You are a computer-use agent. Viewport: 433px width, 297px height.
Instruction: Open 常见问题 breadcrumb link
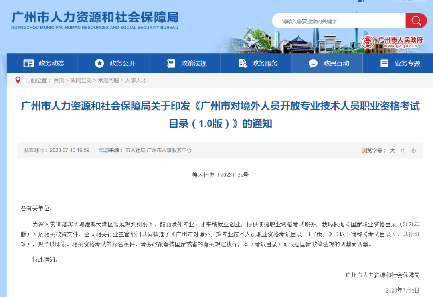[108, 81]
